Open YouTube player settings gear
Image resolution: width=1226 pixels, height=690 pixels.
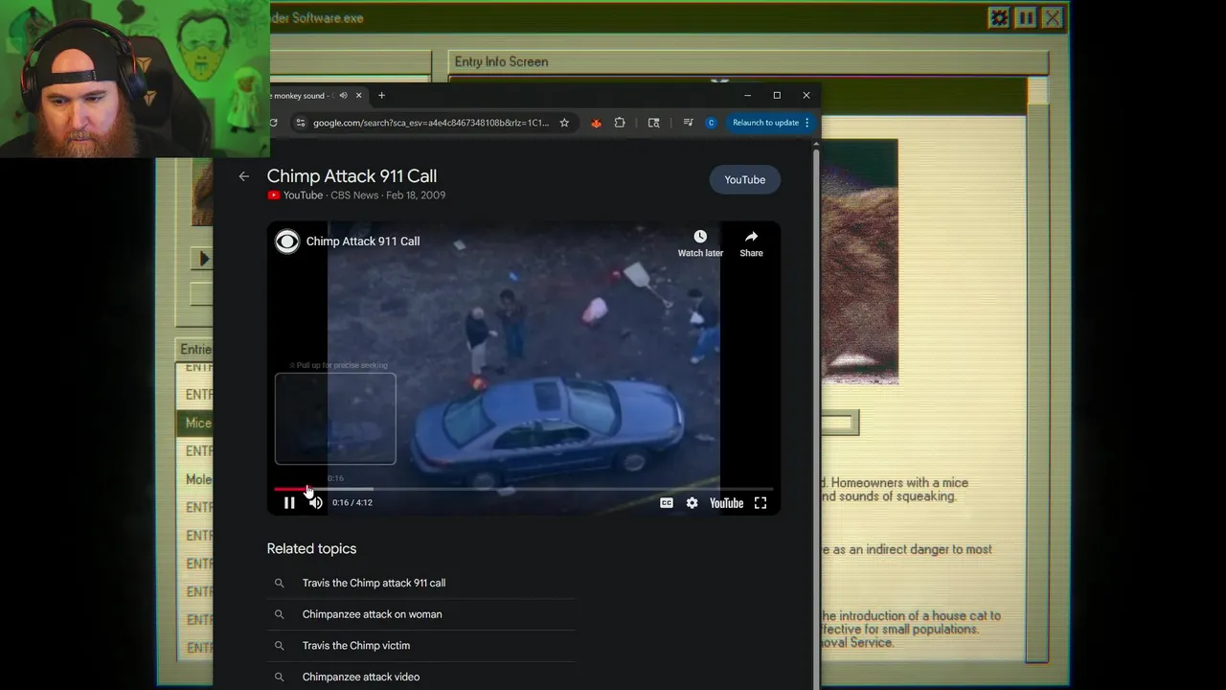pos(692,503)
